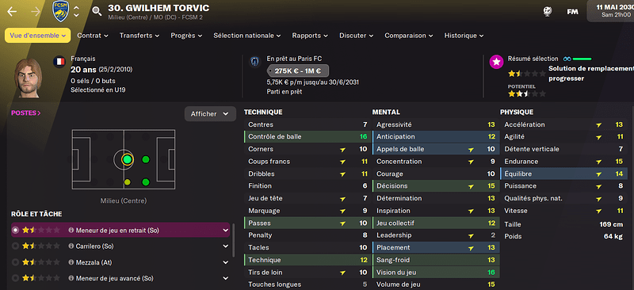
Task: Open the Afficher dropdown
Action: point(210,114)
